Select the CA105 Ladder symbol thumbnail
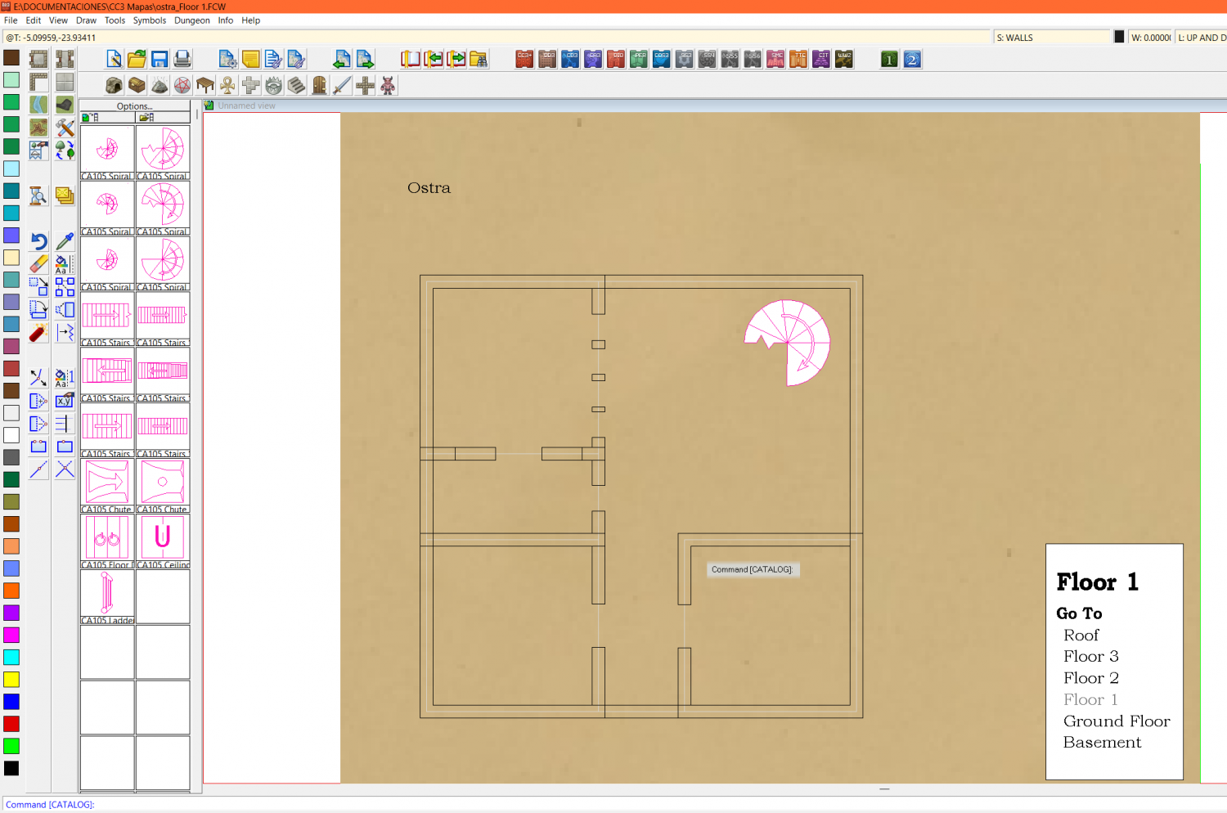 [x=107, y=596]
